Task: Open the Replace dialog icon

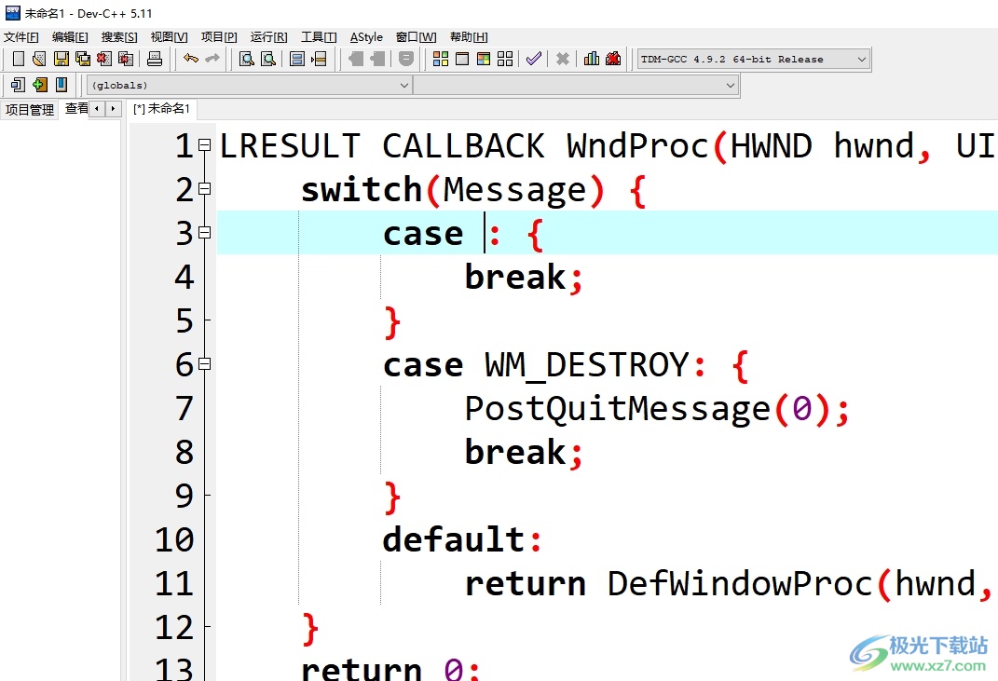Action: 268,60
